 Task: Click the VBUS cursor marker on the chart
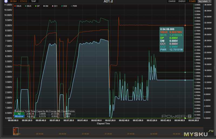point(185,25)
